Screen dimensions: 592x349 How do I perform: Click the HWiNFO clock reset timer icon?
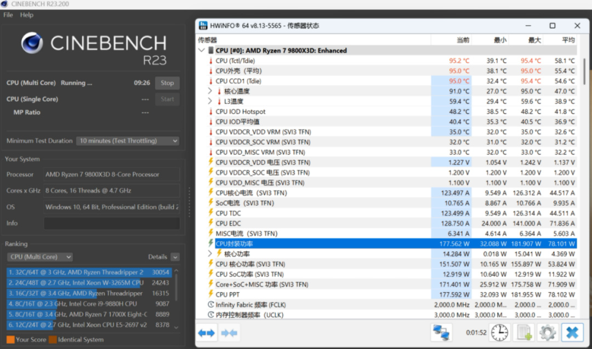[499, 333]
